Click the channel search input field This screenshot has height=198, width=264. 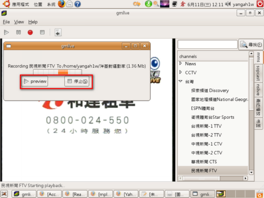point(208,44)
